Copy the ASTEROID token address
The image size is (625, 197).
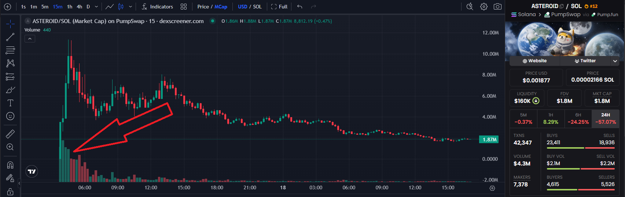pos(562,6)
